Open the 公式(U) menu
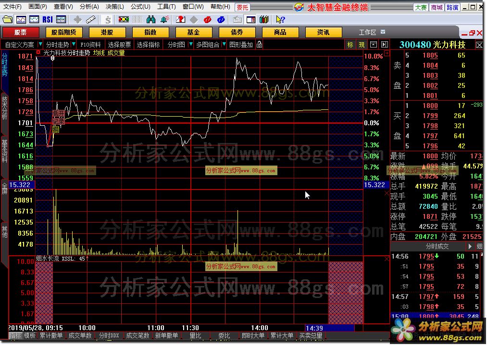The height and width of the screenshot is (345, 487). click(140, 7)
